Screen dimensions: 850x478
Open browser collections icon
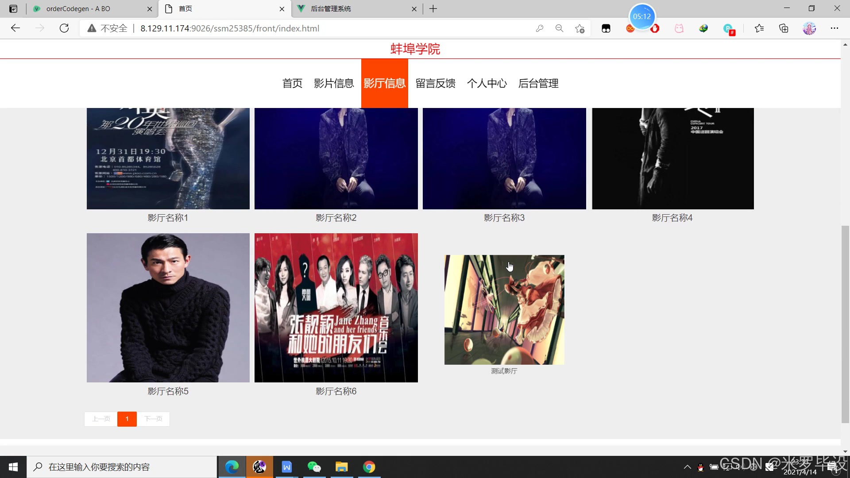pos(784,28)
